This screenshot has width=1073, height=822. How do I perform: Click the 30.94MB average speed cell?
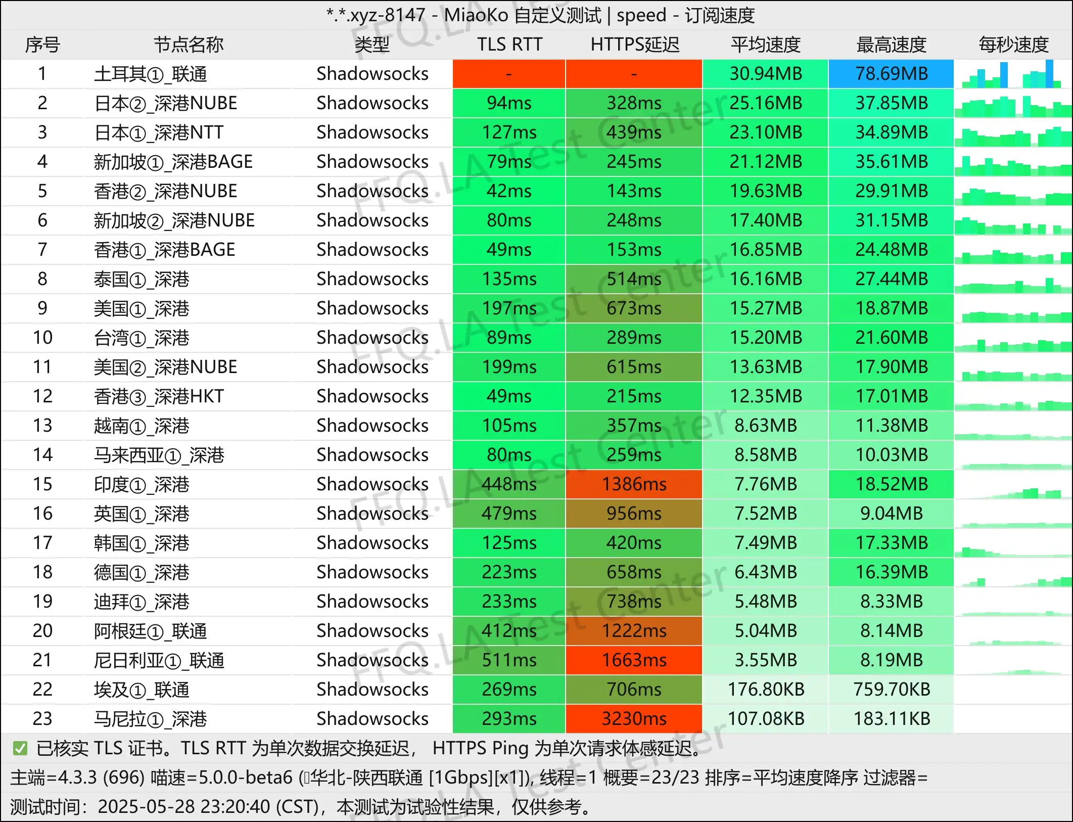[x=765, y=74]
